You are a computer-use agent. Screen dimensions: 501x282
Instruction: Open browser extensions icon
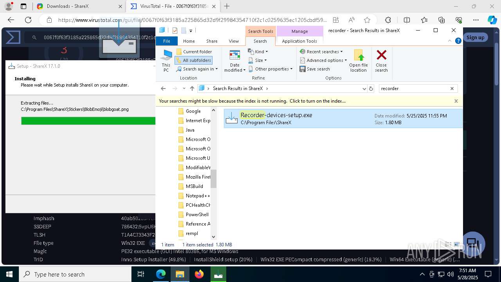pyautogui.click(x=388, y=20)
